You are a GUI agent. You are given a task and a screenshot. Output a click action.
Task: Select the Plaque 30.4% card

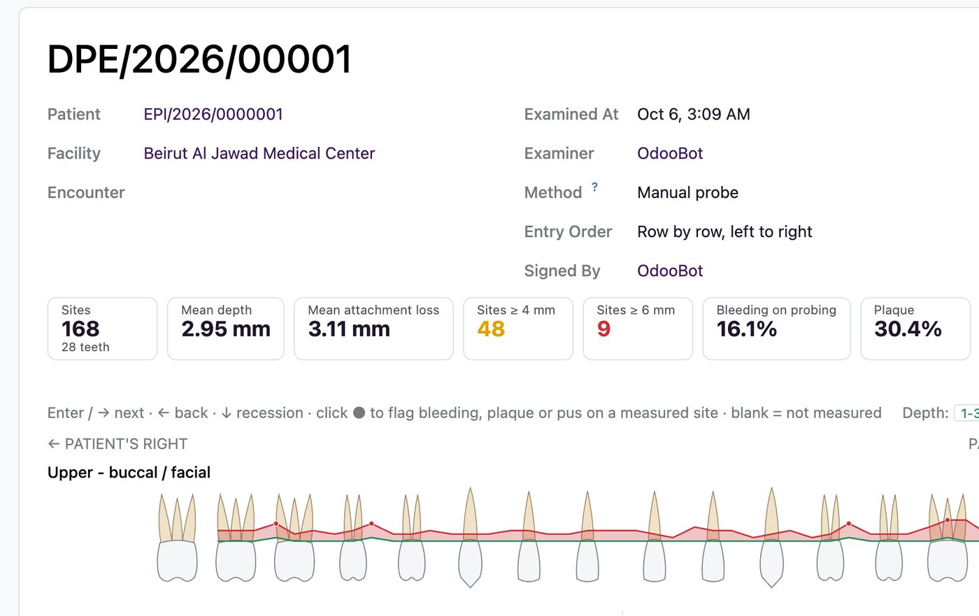[x=915, y=329]
